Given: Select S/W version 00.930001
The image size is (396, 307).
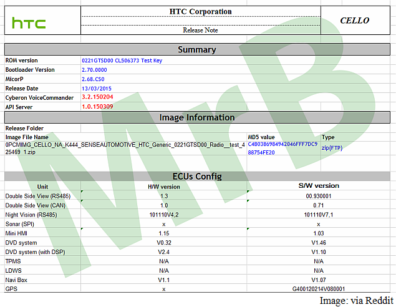Looking at the screenshot, I should coord(319,197).
